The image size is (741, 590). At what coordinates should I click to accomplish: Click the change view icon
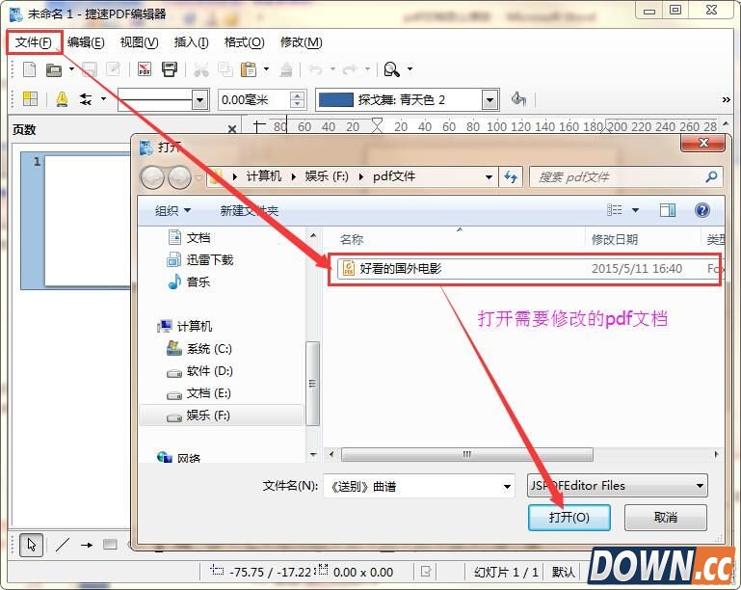(615, 210)
